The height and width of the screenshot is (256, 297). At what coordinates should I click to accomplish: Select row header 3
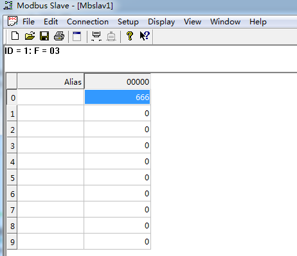point(12,146)
